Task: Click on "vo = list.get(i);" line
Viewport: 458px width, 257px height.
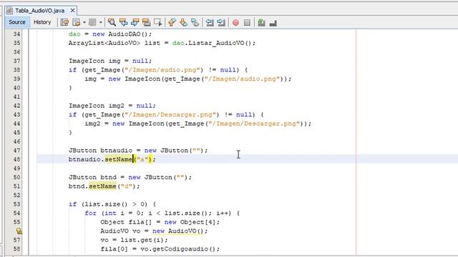Action: [x=135, y=240]
